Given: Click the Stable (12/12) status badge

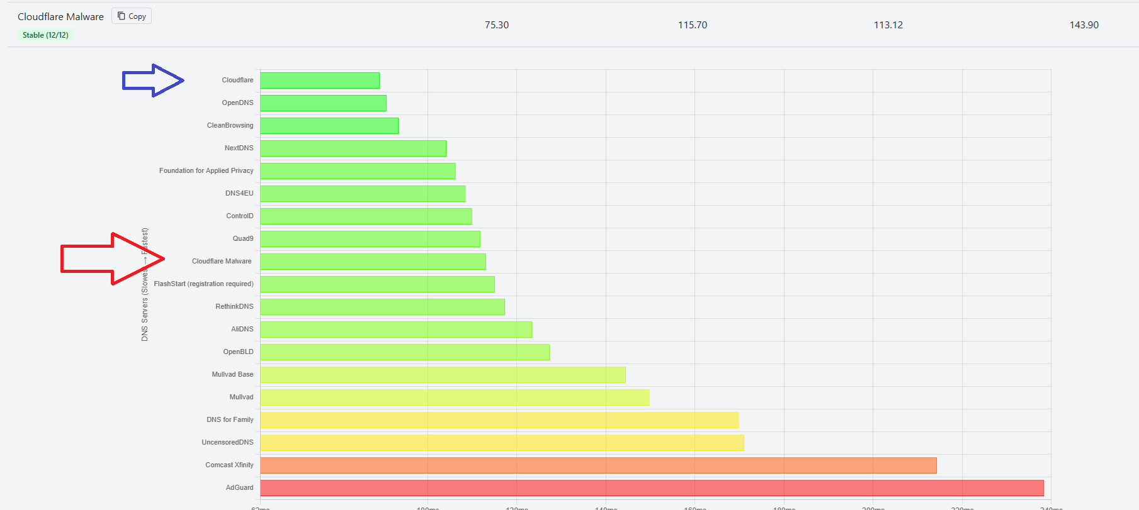Looking at the screenshot, I should (45, 35).
